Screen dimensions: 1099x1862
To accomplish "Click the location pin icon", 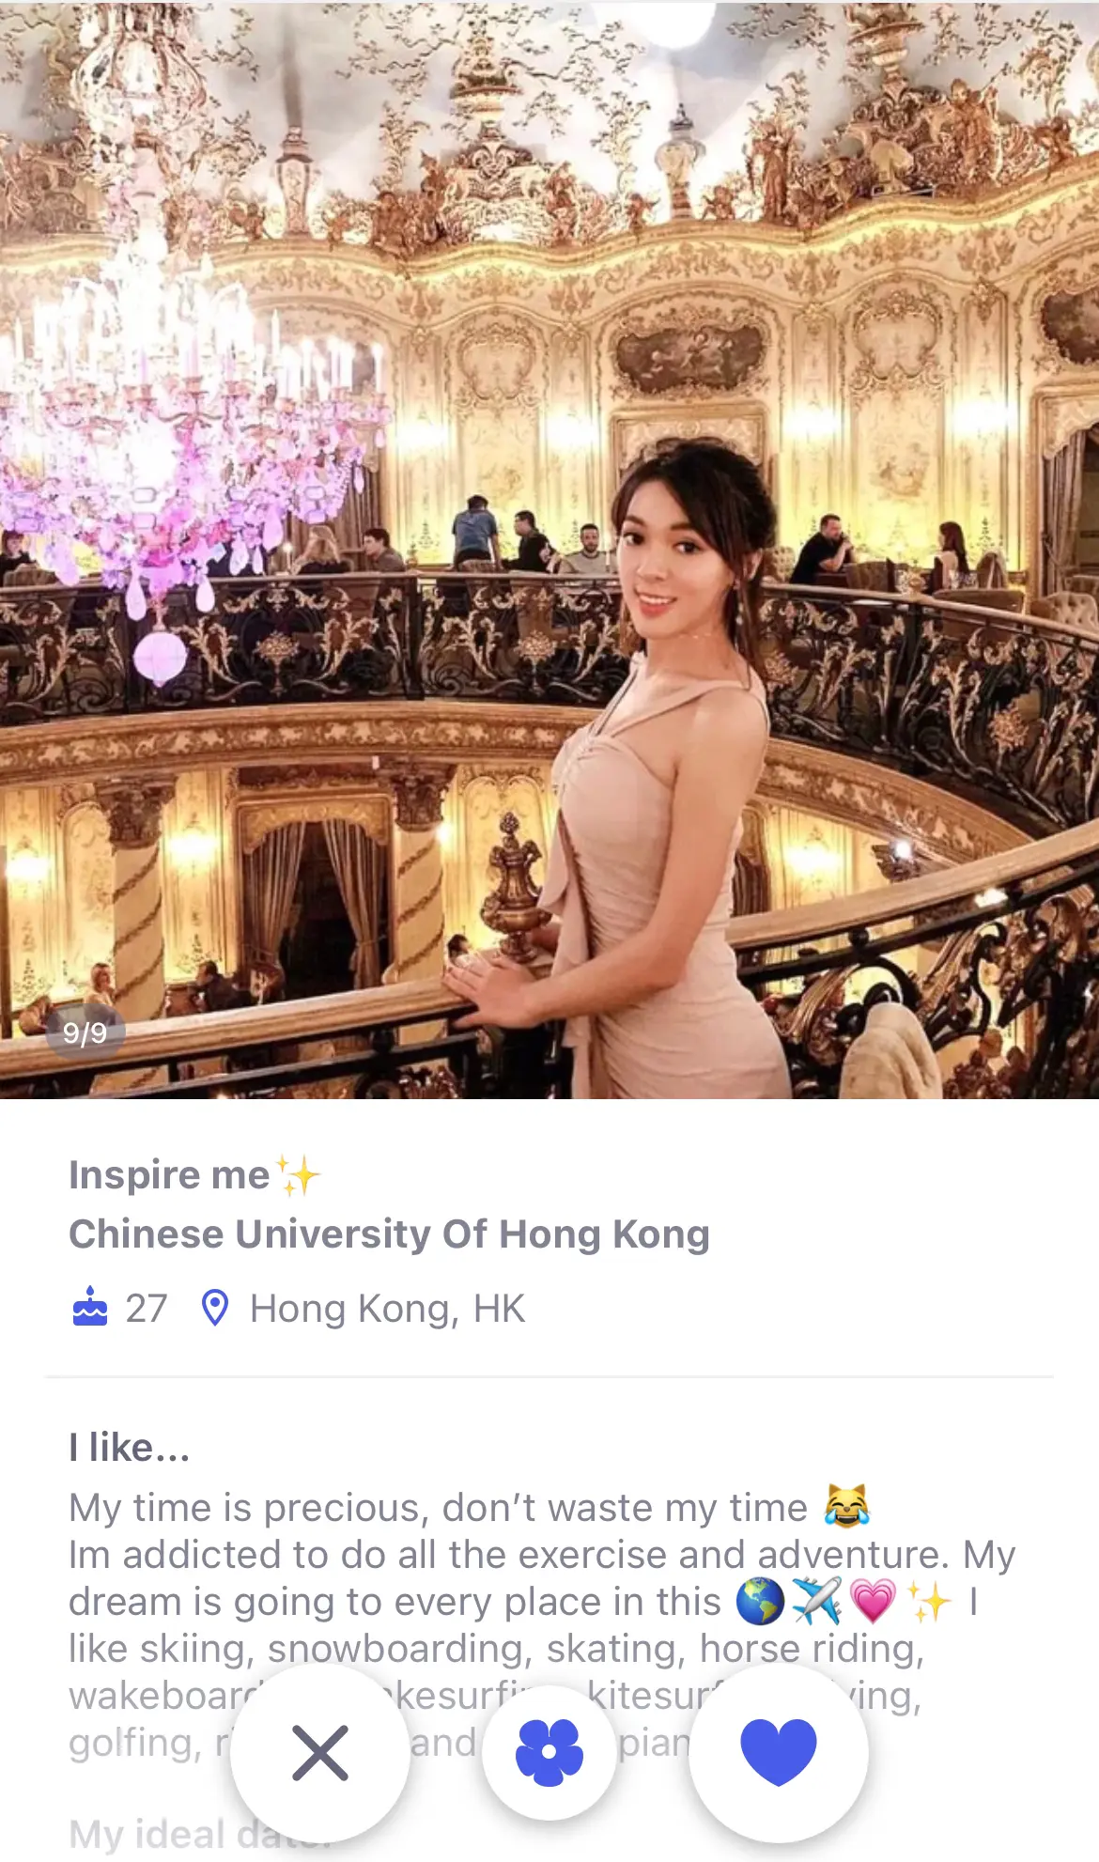I will click(x=215, y=1308).
